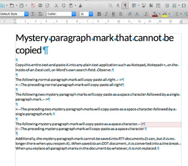Click the line starting "When you replace all paragraph"

click(x=87, y=148)
